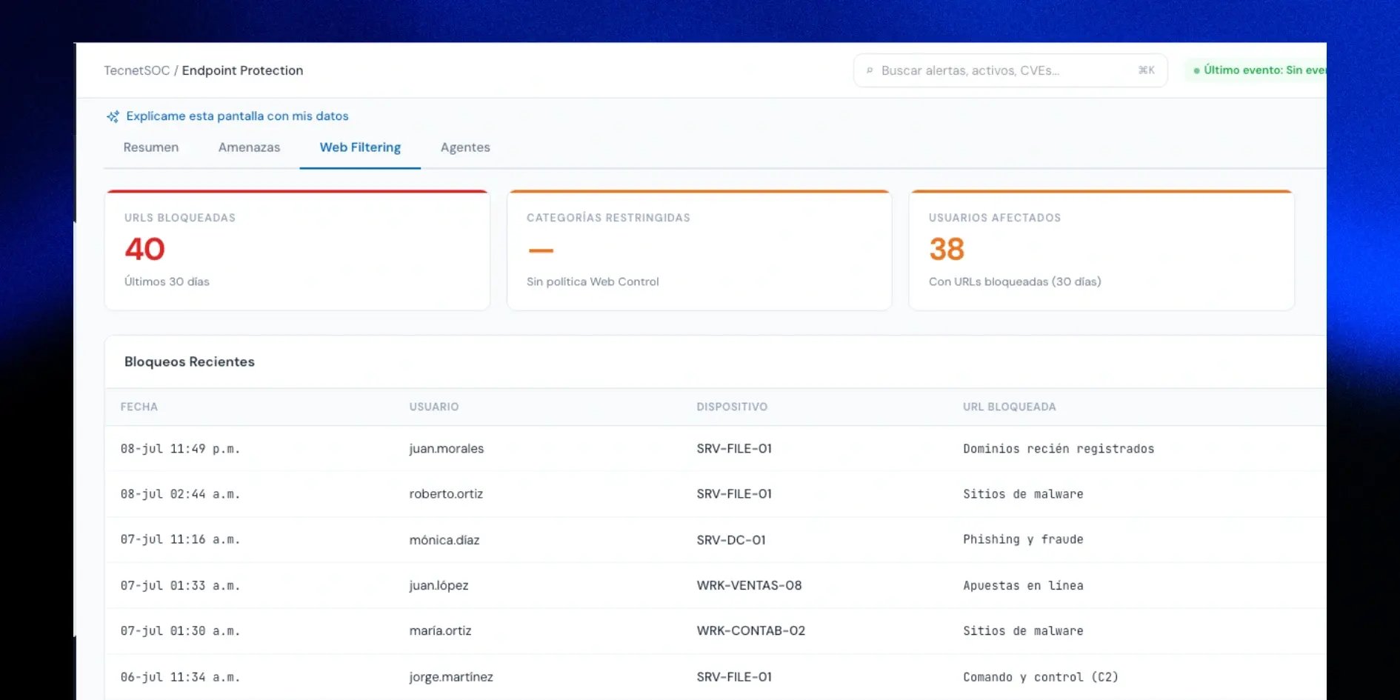Image resolution: width=1400 pixels, height=700 pixels.
Task: Click the FECHA column header
Action: pyautogui.click(x=139, y=407)
